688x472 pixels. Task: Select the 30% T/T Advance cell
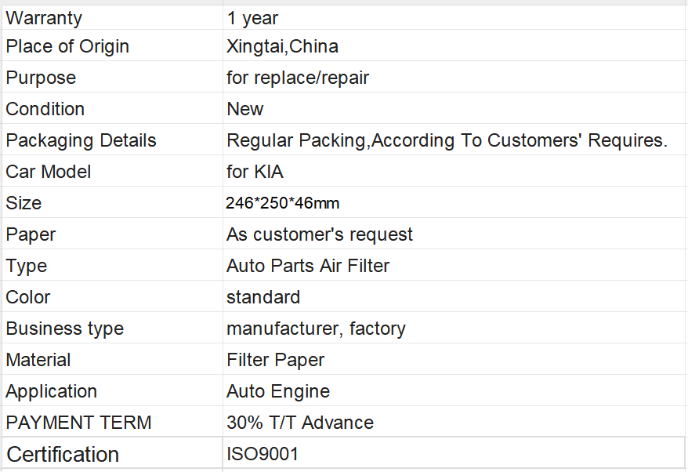click(x=455, y=422)
